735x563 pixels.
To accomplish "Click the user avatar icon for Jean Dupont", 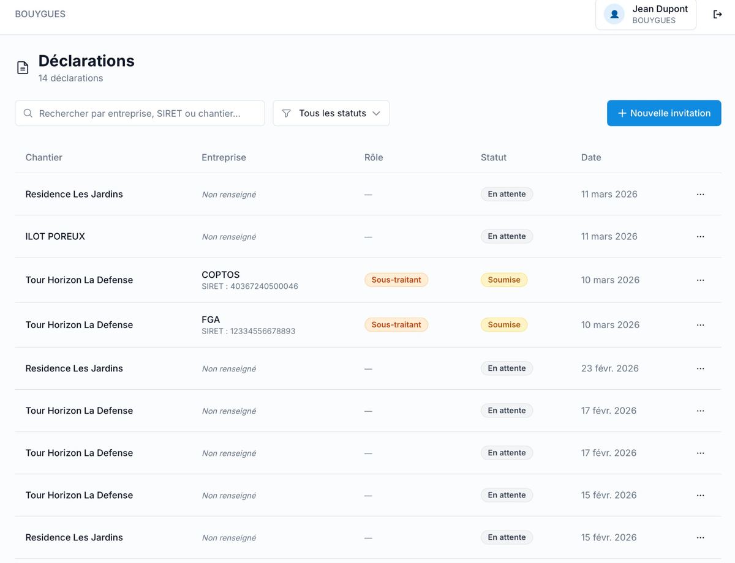I will [614, 14].
